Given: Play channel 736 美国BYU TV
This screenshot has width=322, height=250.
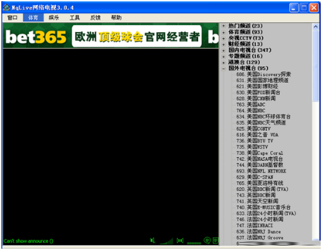Looking at the screenshot, I should tap(255, 141).
